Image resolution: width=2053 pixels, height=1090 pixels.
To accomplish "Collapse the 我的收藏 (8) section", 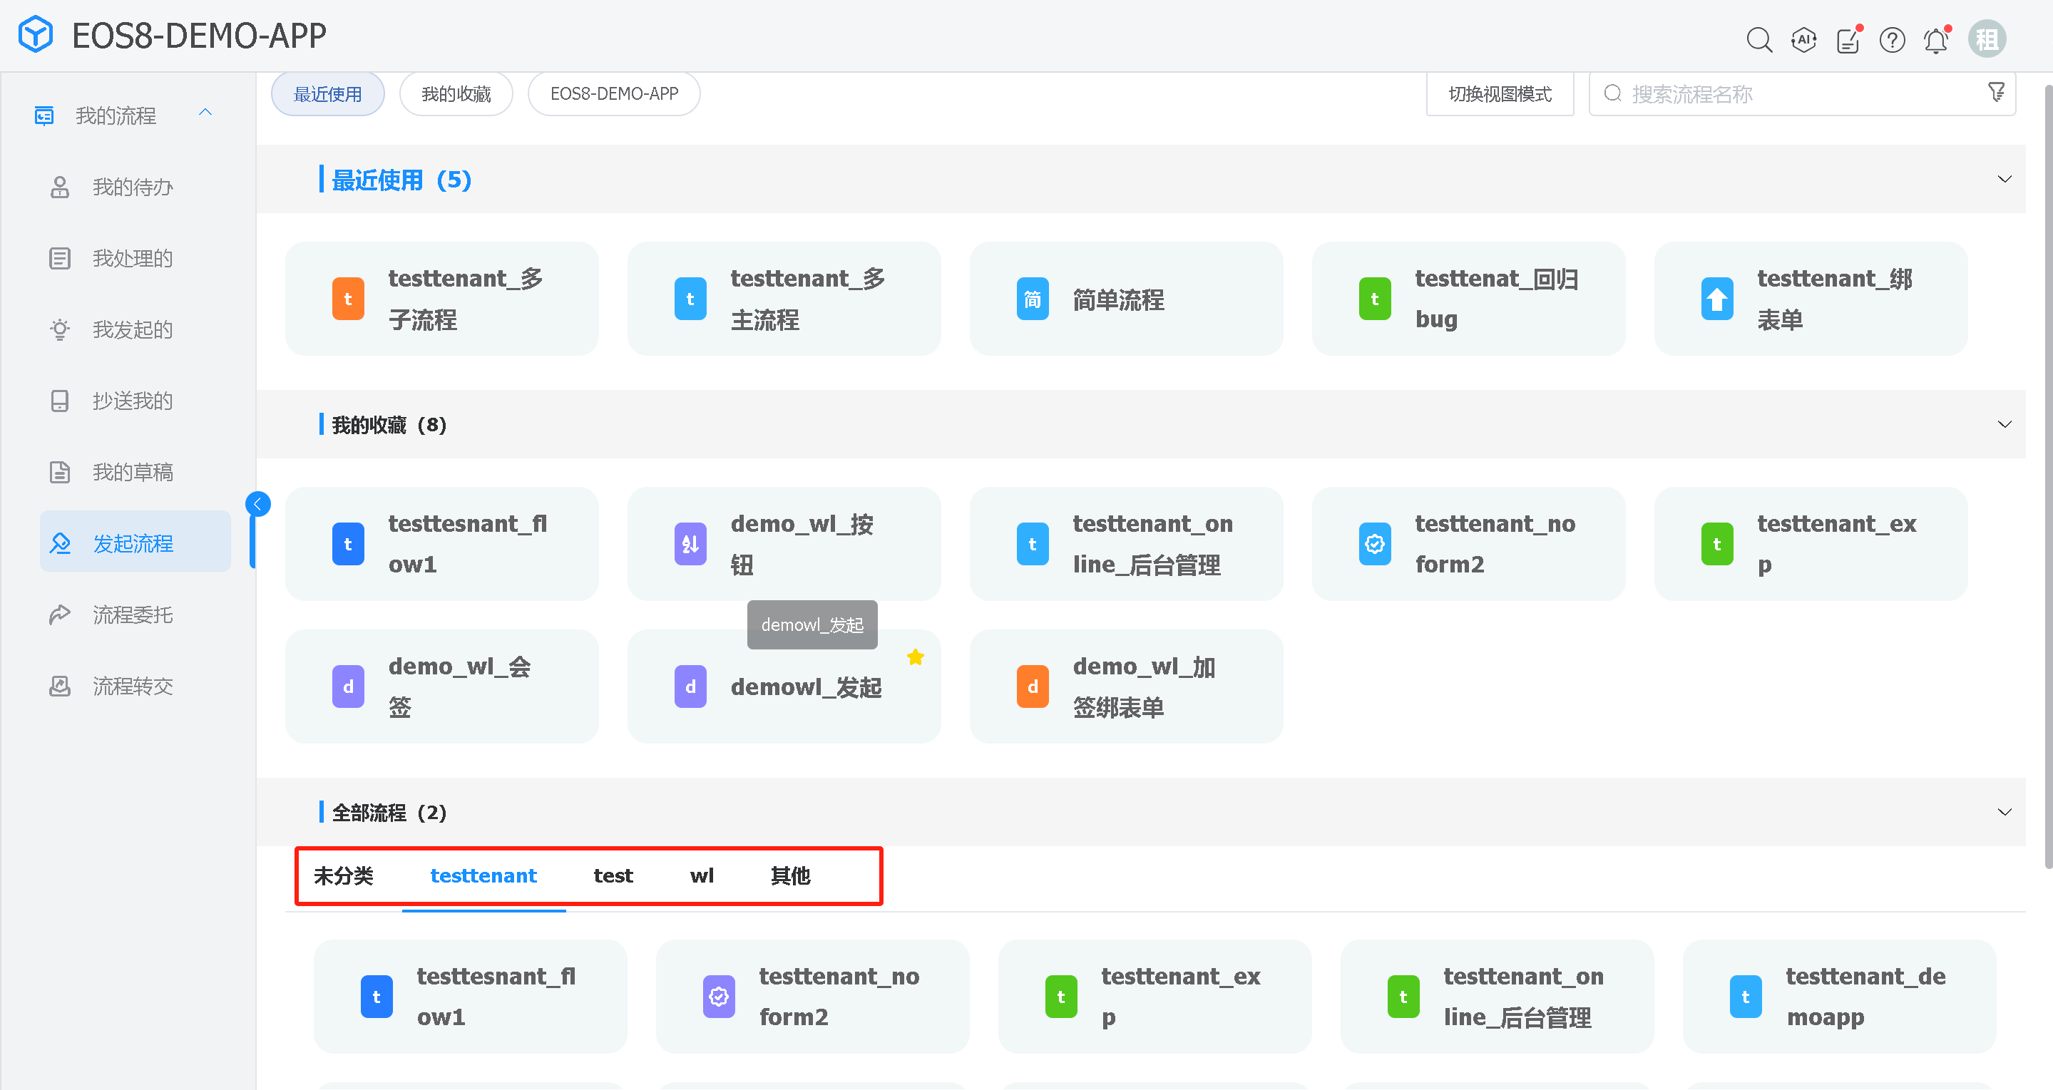I will click(2005, 424).
